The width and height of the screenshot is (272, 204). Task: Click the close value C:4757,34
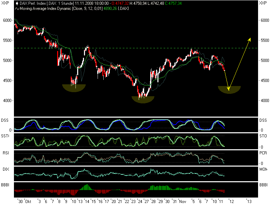click(x=173, y=3)
